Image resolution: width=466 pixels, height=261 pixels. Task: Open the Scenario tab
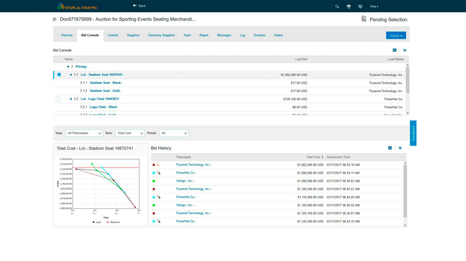259,35
